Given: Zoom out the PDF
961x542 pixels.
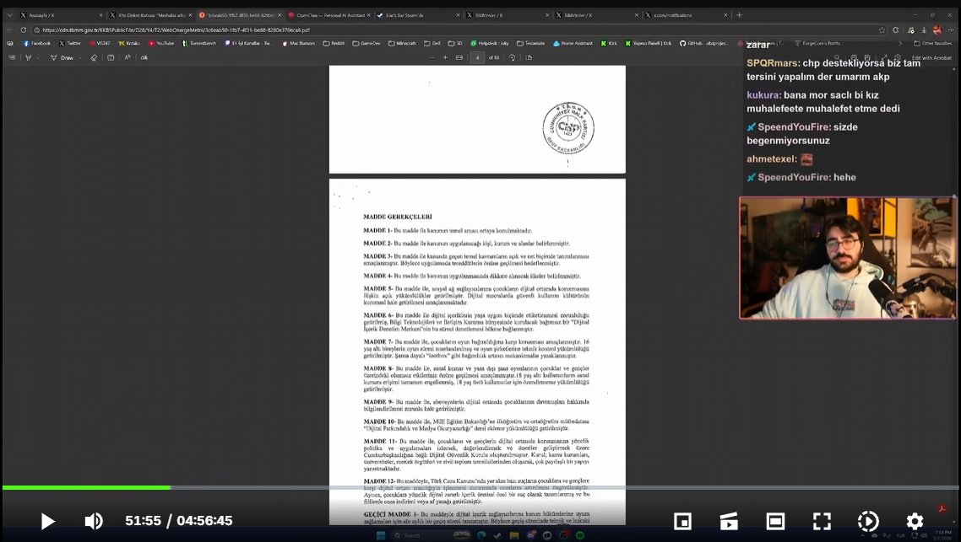Looking at the screenshot, I should tap(432, 57).
